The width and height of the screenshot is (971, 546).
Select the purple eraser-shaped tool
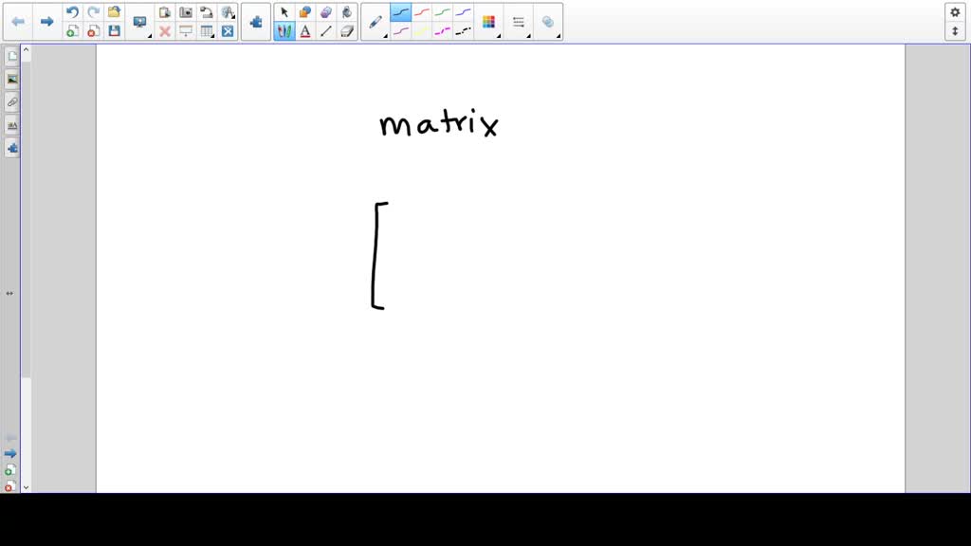tap(326, 11)
